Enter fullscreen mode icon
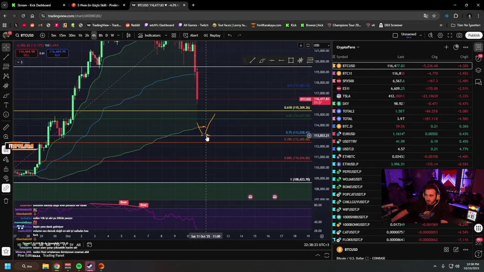 coord(450,35)
